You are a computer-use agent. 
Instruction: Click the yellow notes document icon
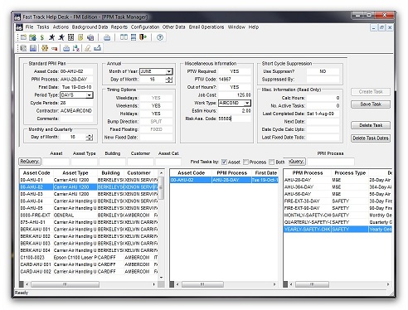pos(80,37)
